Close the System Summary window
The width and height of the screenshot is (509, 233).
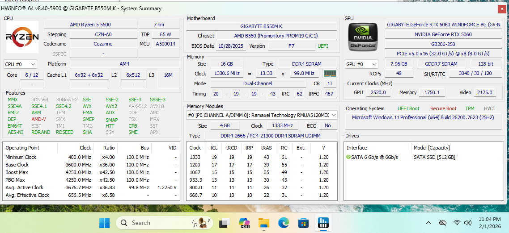(502, 9)
